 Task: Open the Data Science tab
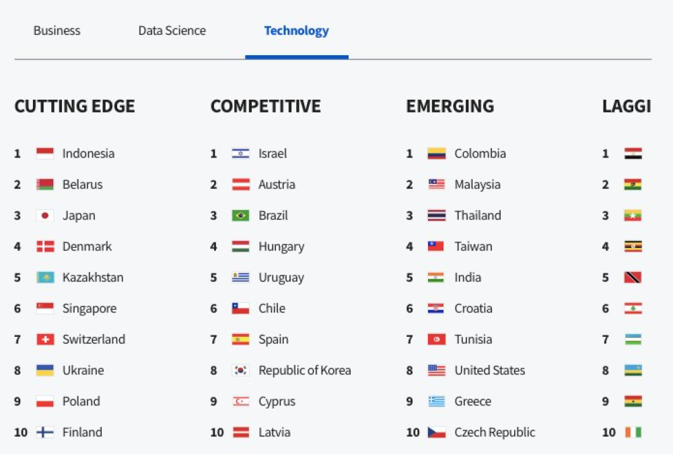(172, 31)
